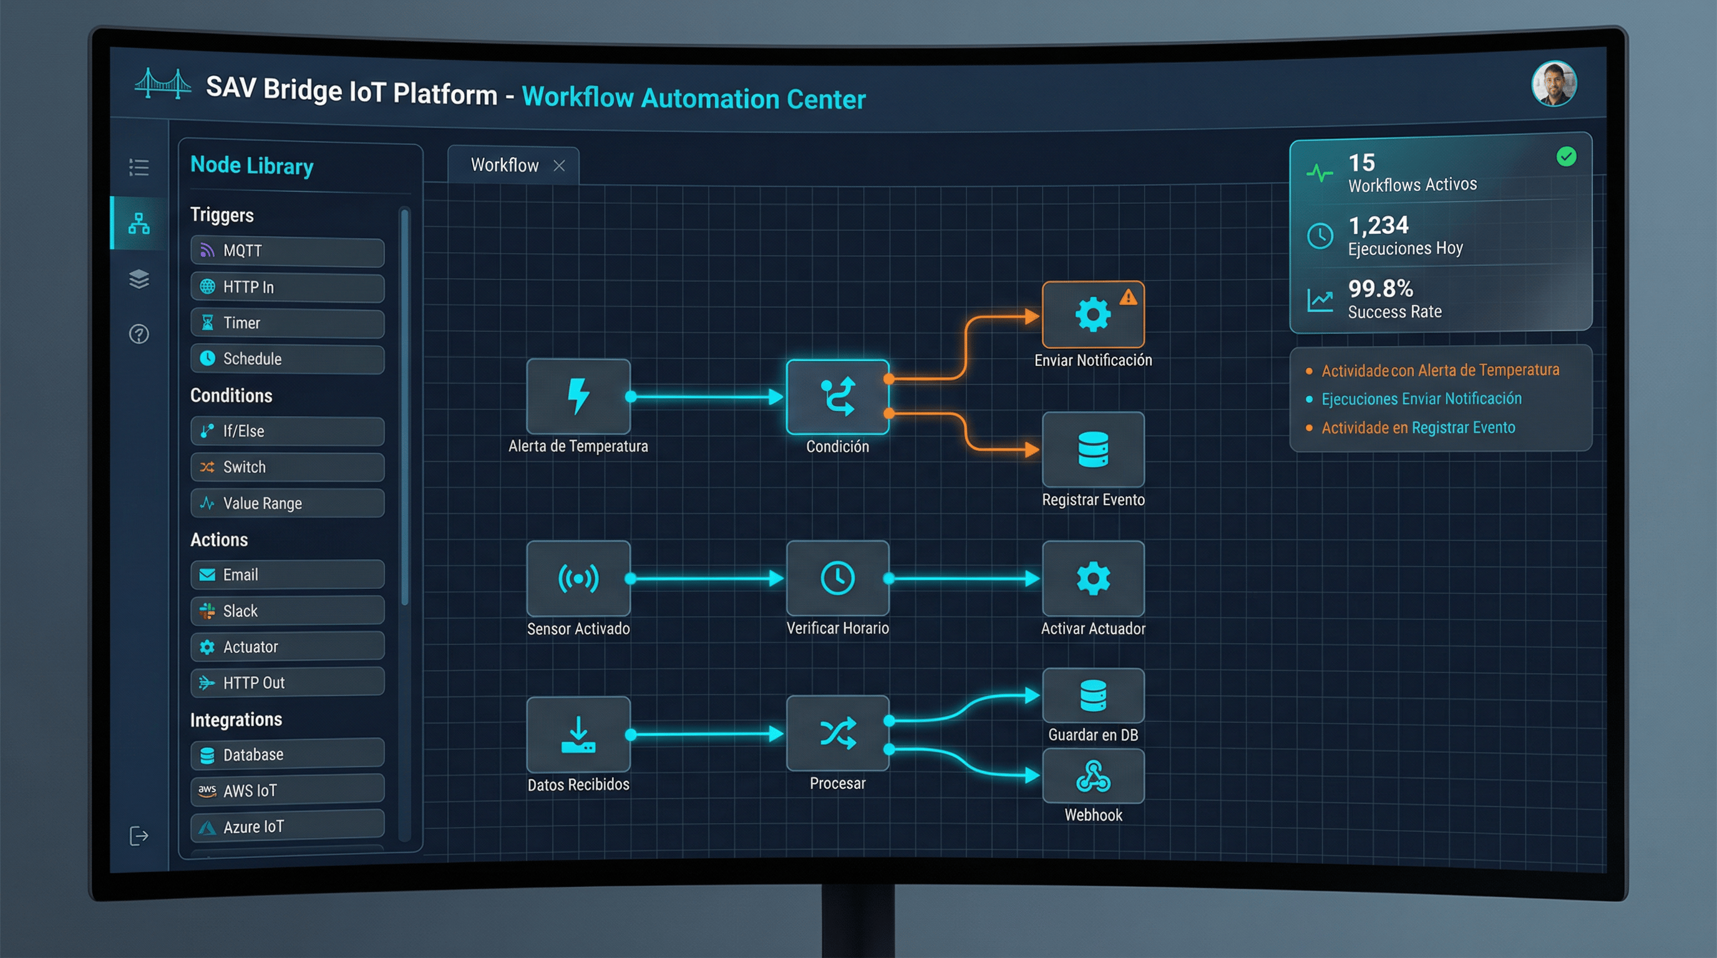The height and width of the screenshot is (958, 1717).
Task: Open the Ejecuciones Enviar Notificación activity entry
Action: (1421, 399)
